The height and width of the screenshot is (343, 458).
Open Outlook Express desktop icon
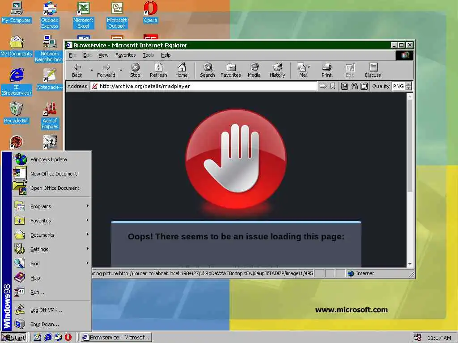tap(50, 15)
